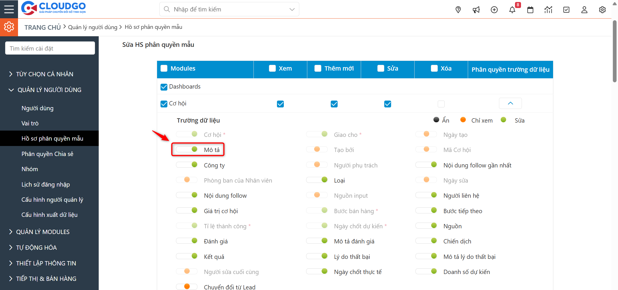Toggle the Công ty permission slider

click(187, 165)
